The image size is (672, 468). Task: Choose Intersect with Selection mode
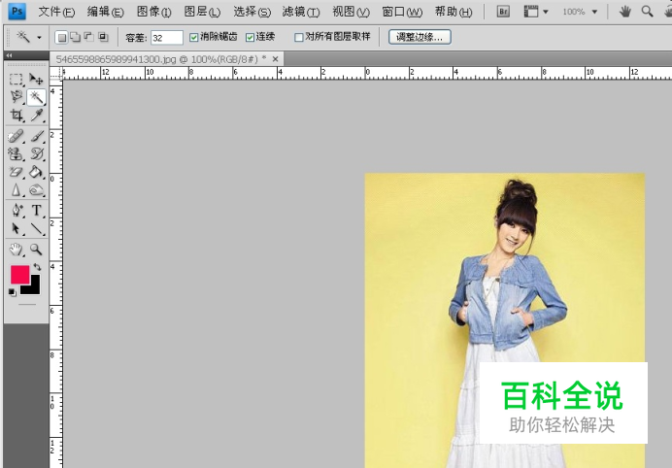[x=103, y=37]
